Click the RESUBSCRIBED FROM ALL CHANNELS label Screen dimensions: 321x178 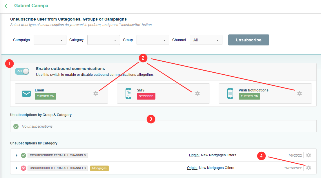[58, 155]
